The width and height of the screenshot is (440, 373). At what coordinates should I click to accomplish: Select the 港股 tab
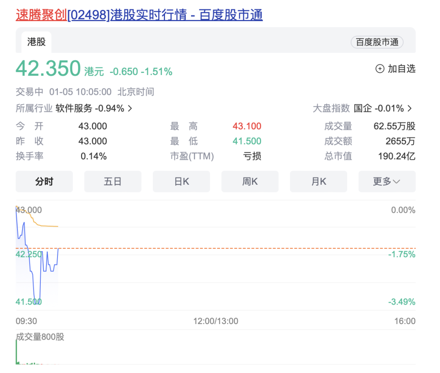(x=36, y=42)
